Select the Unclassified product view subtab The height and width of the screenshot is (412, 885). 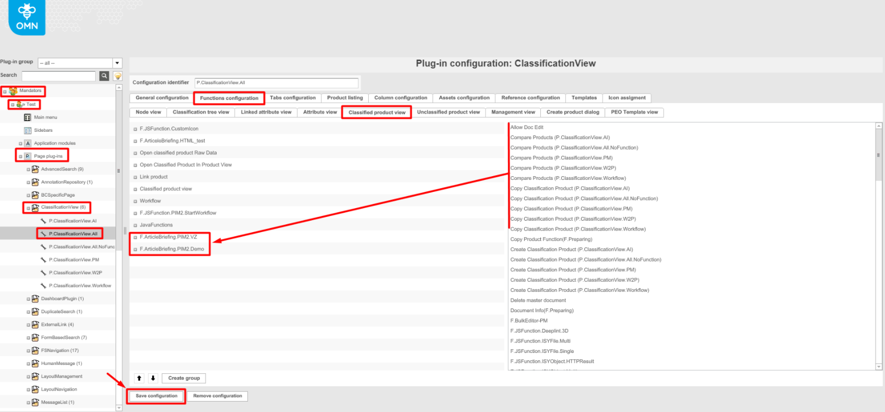(448, 112)
